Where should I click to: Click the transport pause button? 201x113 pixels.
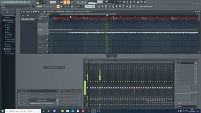41,2
